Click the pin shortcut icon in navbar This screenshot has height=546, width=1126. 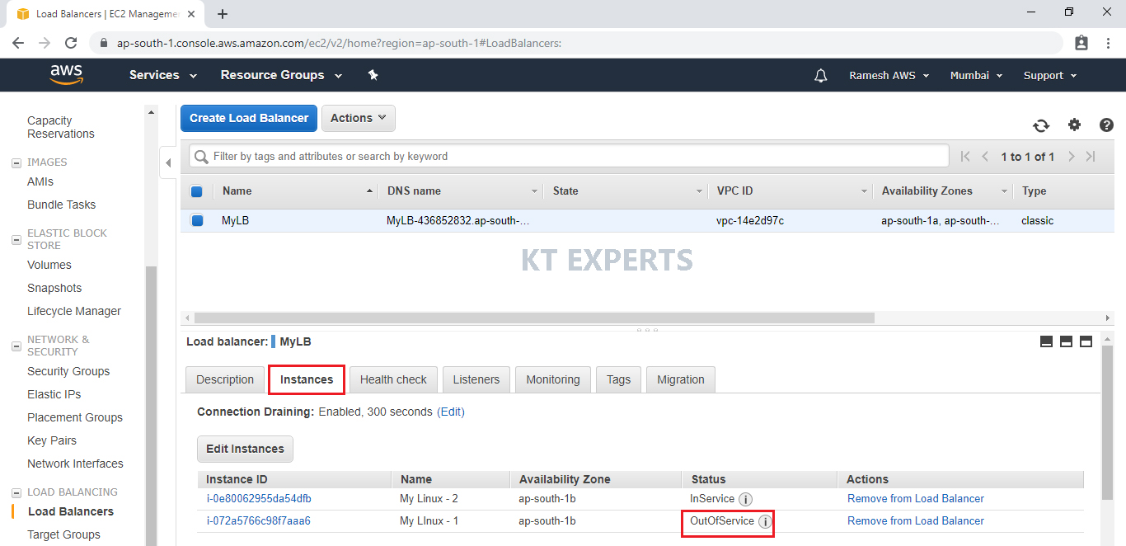(373, 75)
